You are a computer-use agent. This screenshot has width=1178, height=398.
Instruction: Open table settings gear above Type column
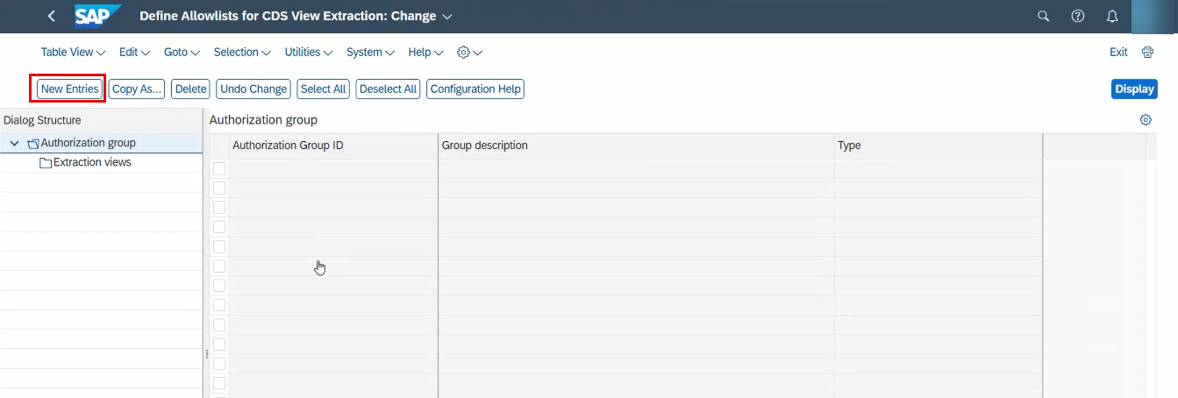[x=1146, y=120]
